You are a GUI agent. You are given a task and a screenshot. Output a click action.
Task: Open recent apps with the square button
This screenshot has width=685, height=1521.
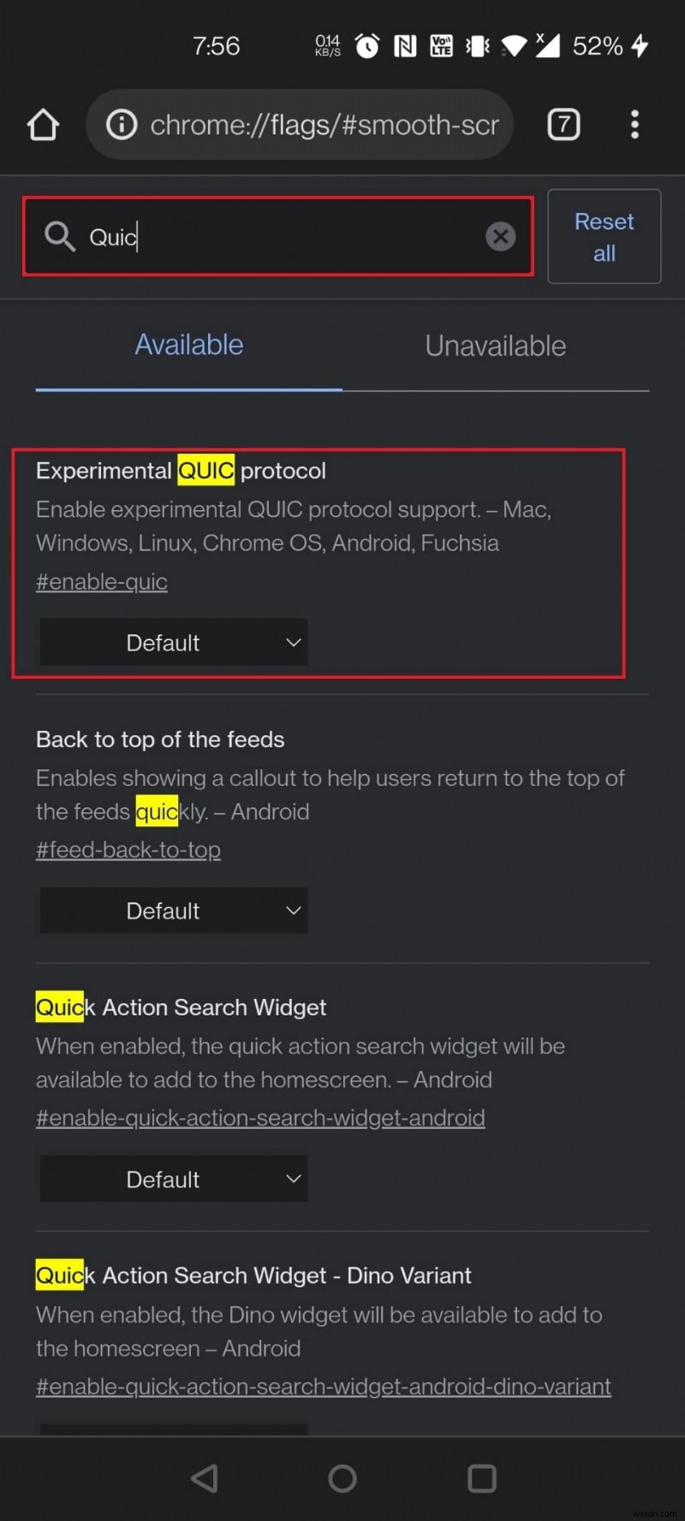pos(481,1477)
